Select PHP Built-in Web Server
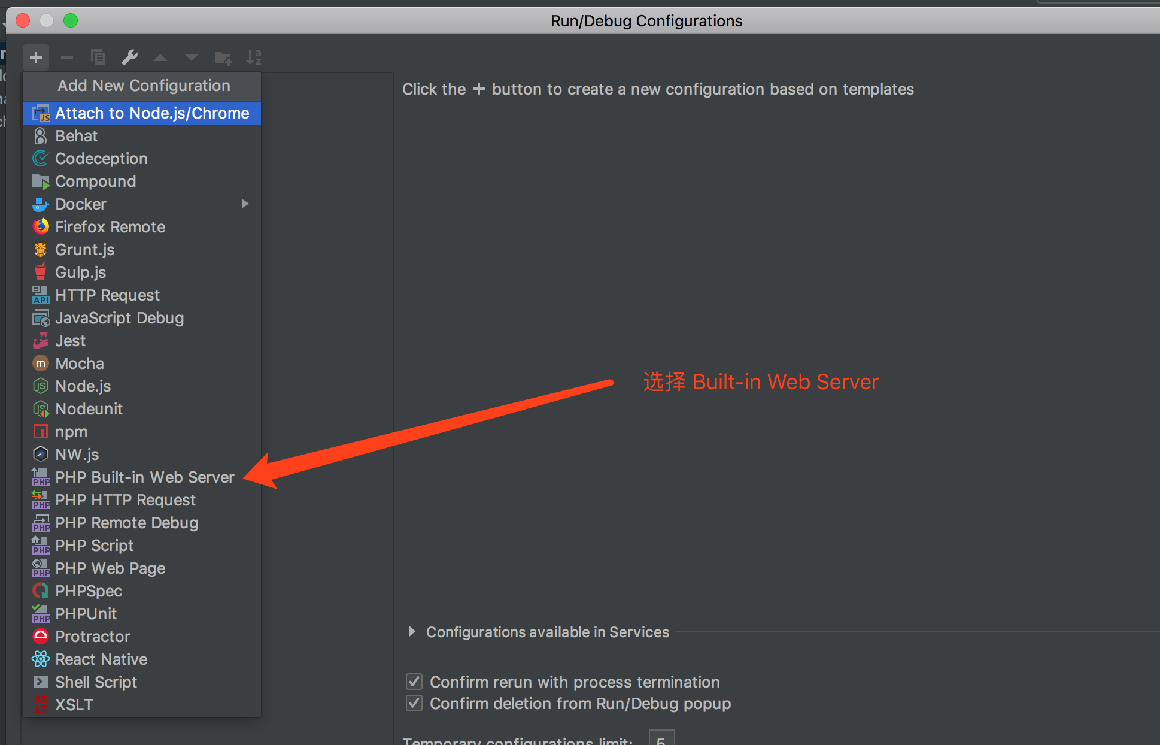 [144, 477]
